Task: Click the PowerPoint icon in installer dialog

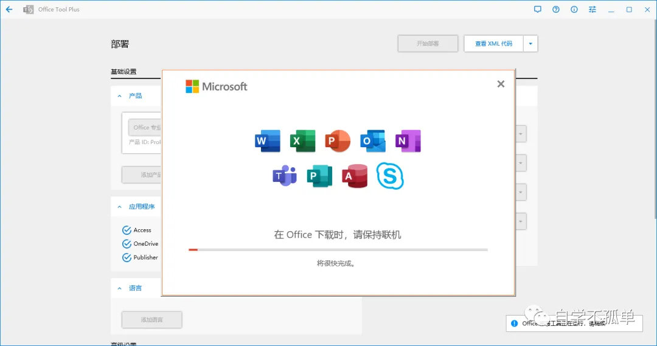Action: (338, 140)
